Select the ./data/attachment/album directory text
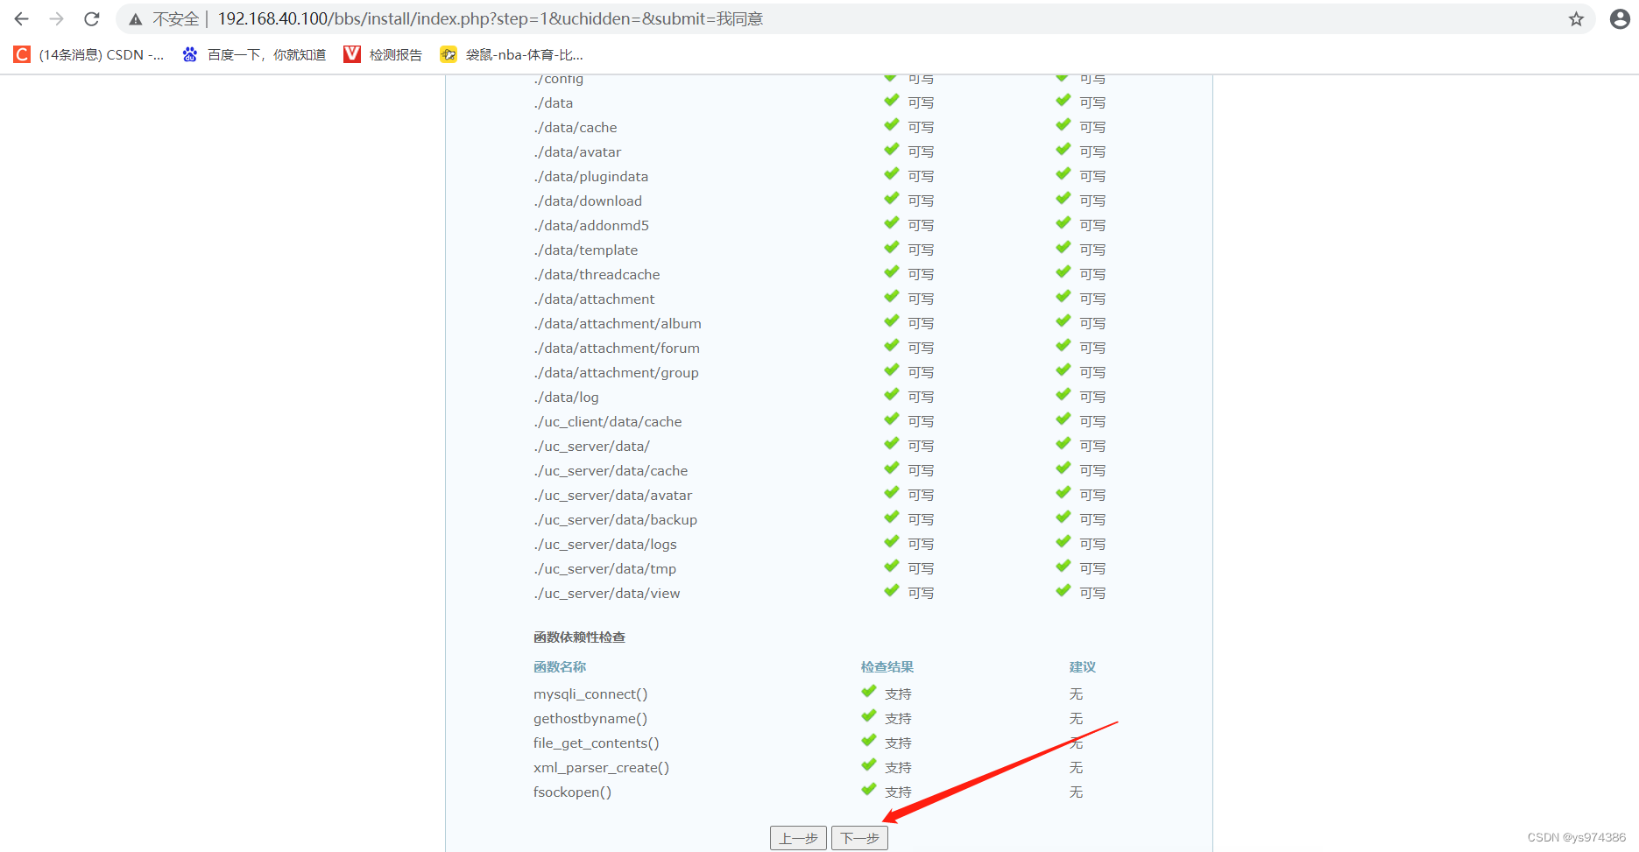 618,323
